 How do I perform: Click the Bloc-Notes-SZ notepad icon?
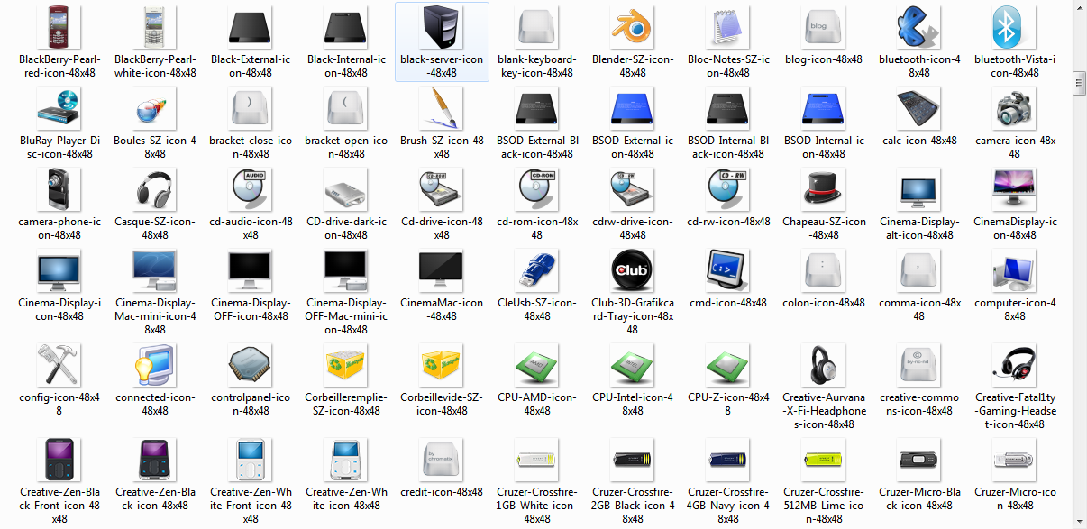[728, 27]
